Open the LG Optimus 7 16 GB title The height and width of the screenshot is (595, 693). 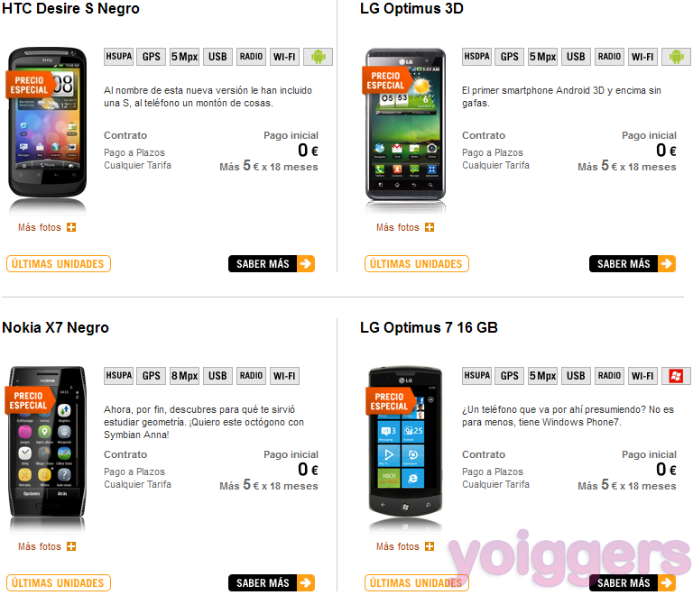(x=429, y=327)
